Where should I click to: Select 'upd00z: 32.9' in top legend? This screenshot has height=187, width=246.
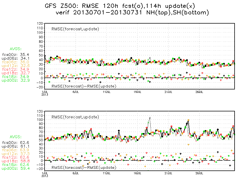point(16,80)
